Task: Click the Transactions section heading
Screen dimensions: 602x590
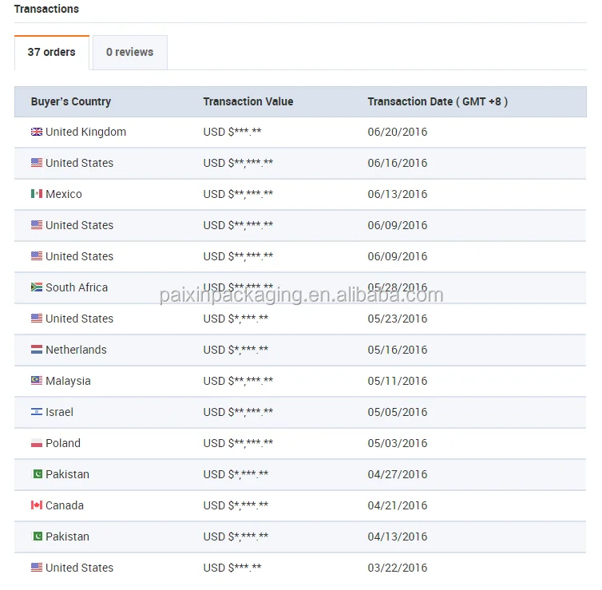Action: tap(46, 10)
